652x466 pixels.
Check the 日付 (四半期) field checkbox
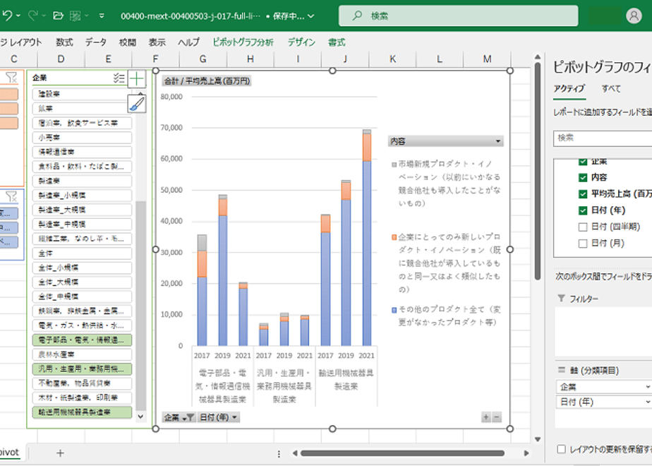coord(583,227)
